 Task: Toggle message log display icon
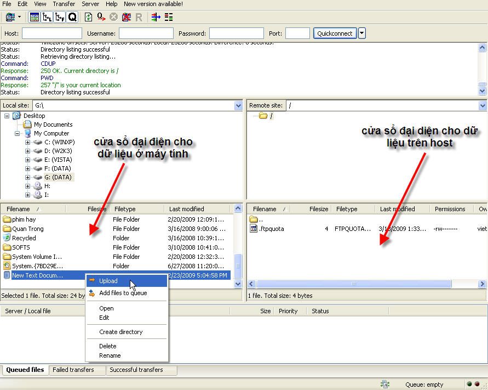(35, 17)
